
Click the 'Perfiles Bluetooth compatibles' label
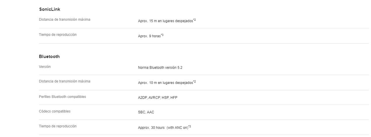point(62,97)
